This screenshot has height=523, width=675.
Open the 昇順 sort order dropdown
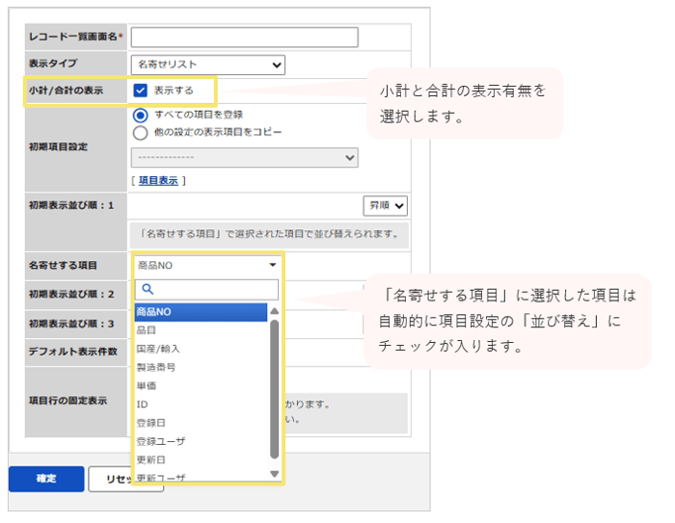coord(386,205)
